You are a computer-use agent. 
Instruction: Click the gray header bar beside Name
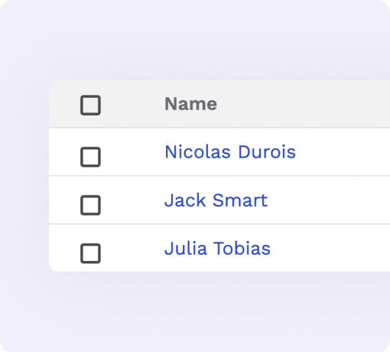[304, 104]
